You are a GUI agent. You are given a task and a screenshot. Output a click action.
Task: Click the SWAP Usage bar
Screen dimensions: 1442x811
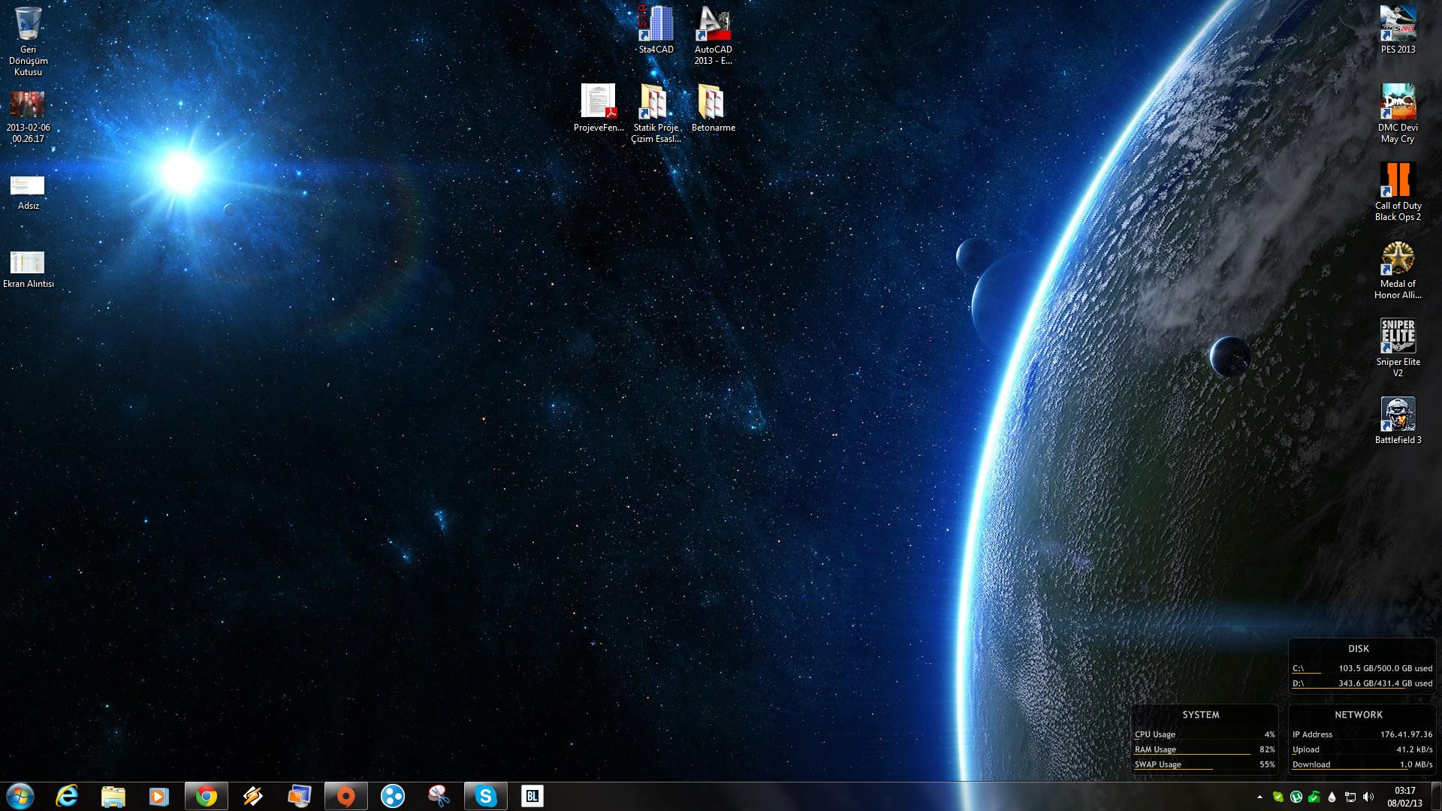coord(1205,764)
